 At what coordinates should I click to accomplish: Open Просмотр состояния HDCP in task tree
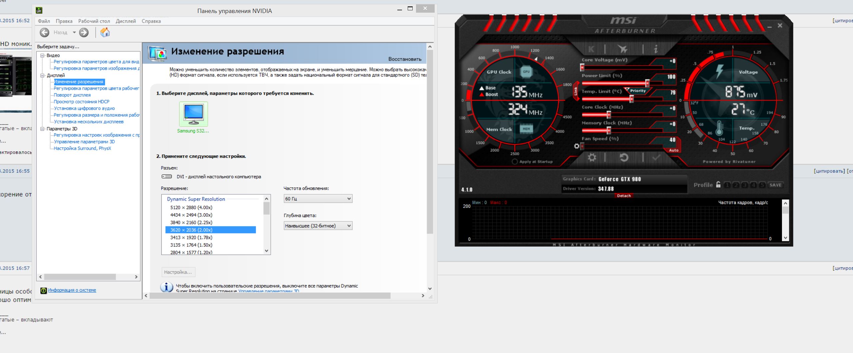pos(81,102)
